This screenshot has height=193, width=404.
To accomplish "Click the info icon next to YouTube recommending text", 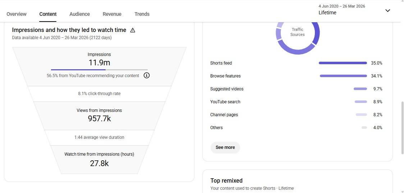I will coord(147,75).
